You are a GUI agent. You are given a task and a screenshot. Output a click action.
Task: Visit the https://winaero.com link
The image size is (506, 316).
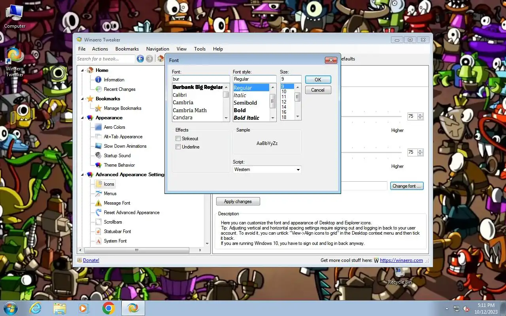coord(401,260)
